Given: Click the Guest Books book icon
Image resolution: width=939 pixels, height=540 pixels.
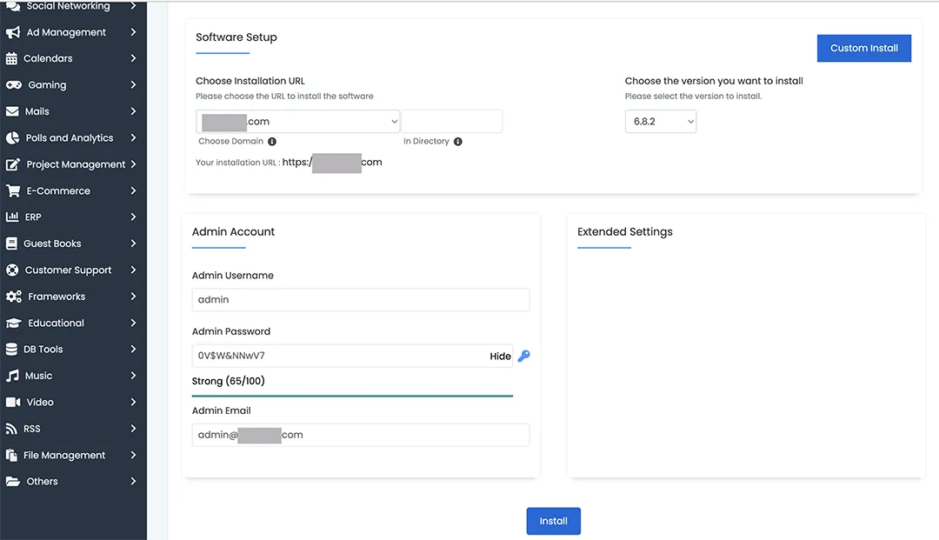Looking at the screenshot, I should coord(11,243).
